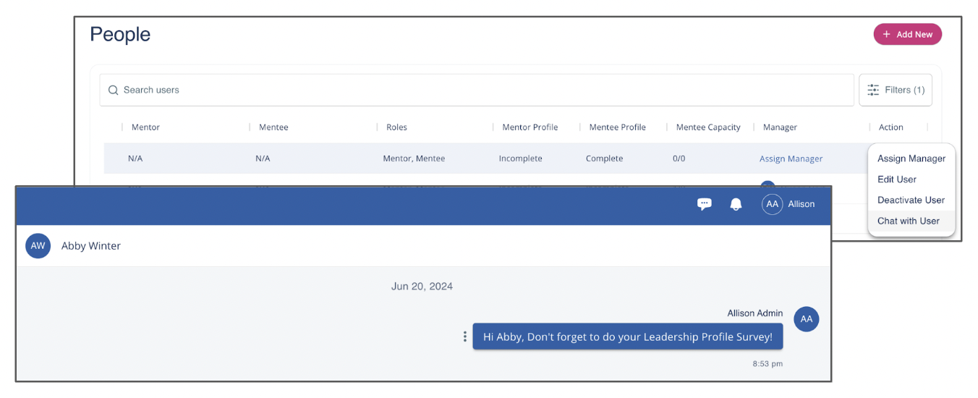Open the three-dot options beside the message

tap(464, 336)
